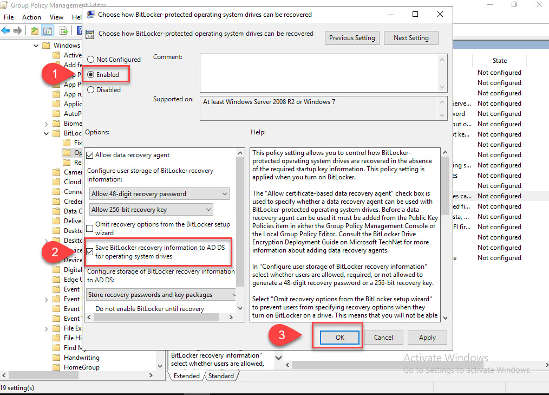Open the File menu
Image resolution: width=549 pixels, height=395 pixels.
click(9, 17)
